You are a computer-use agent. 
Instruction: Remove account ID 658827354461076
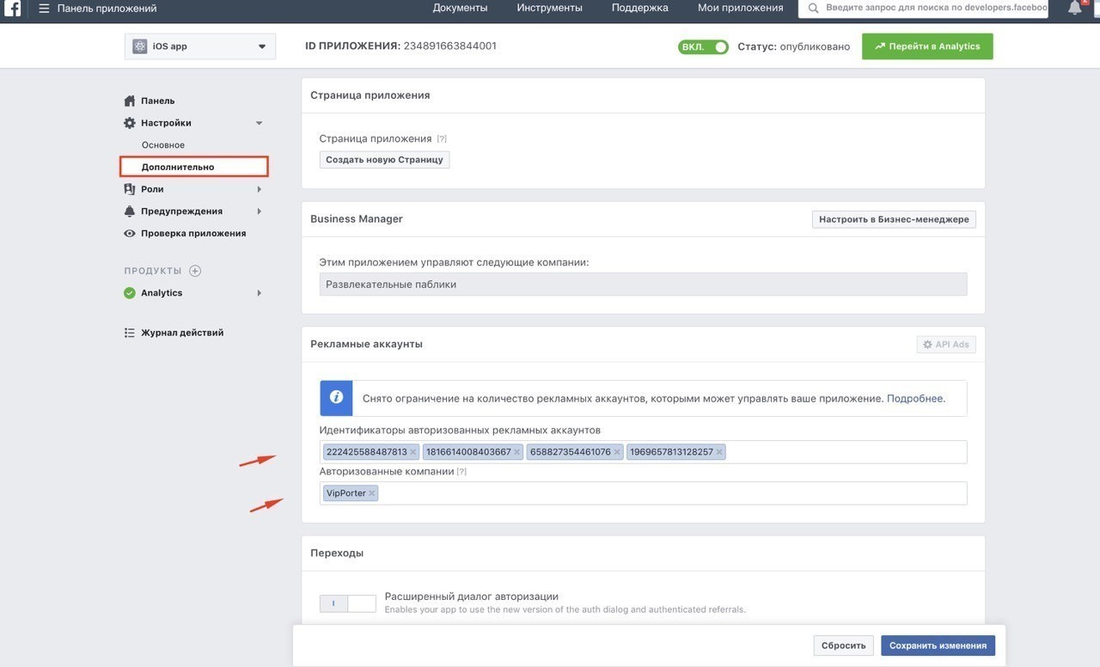pyautogui.click(x=617, y=452)
